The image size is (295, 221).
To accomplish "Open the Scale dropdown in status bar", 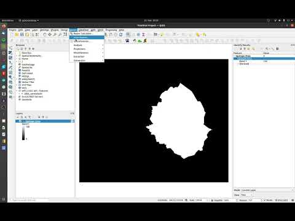I will tap(202, 200).
